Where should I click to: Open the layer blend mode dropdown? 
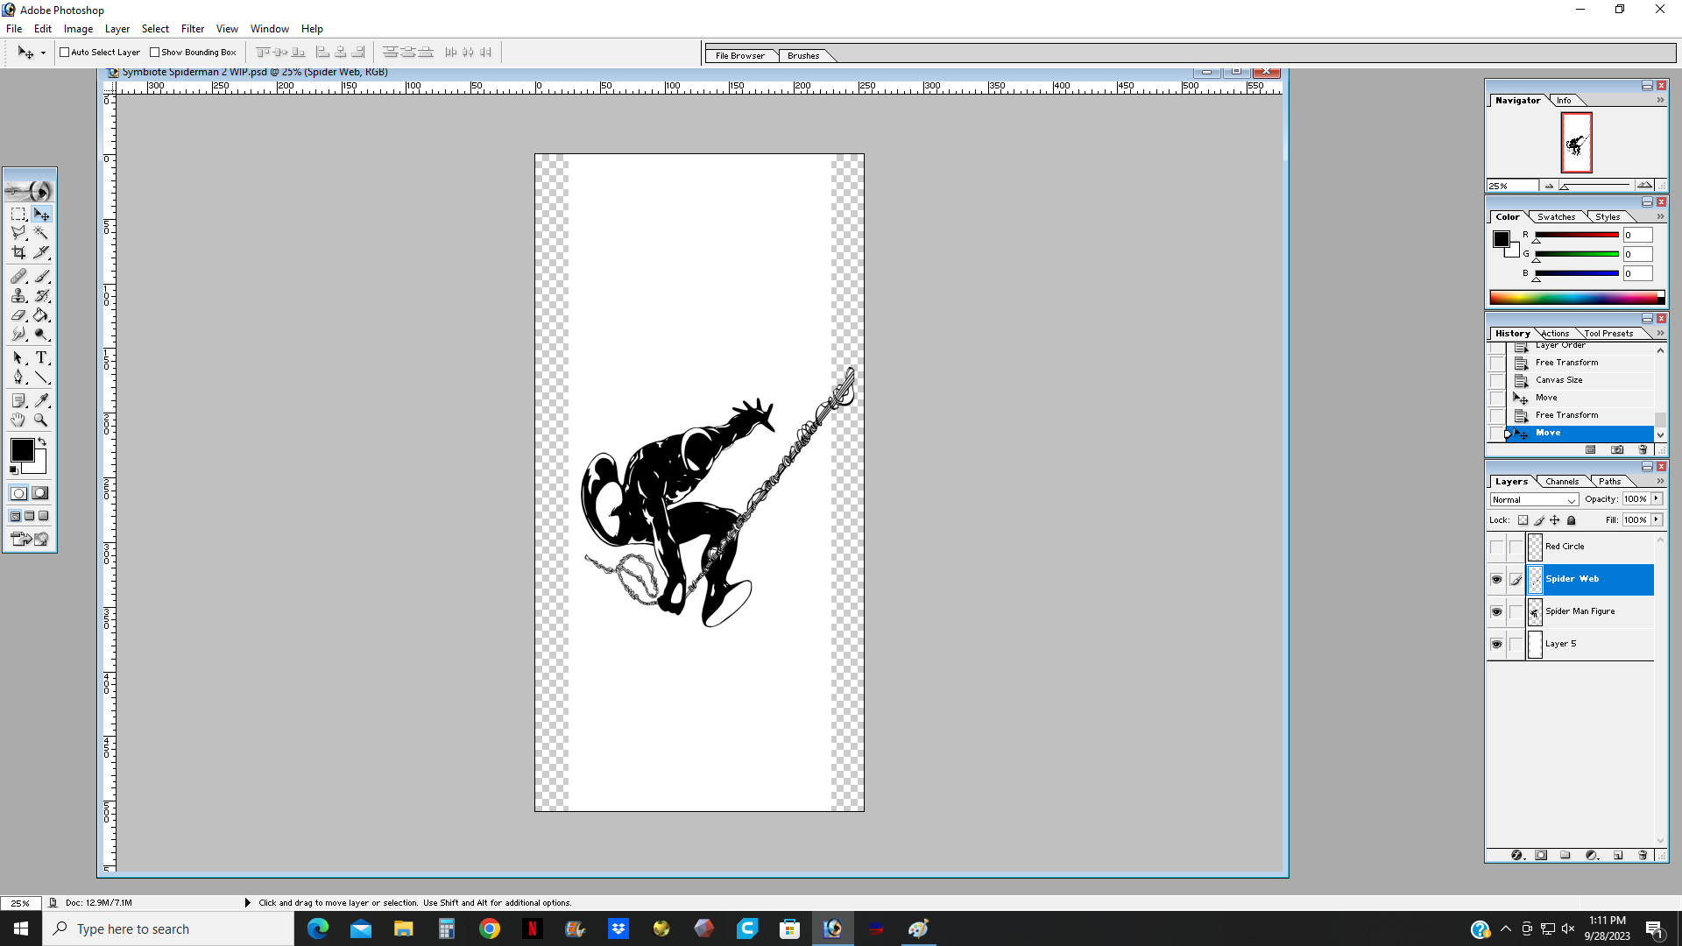pyautogui.click(x=1534, y=499)
